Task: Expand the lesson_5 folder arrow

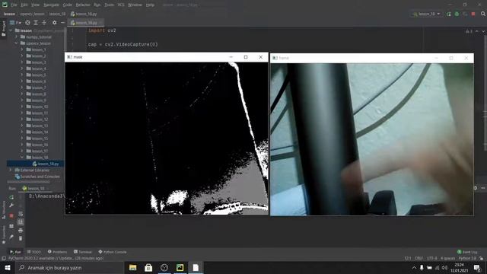Action: tap(22, 75)
